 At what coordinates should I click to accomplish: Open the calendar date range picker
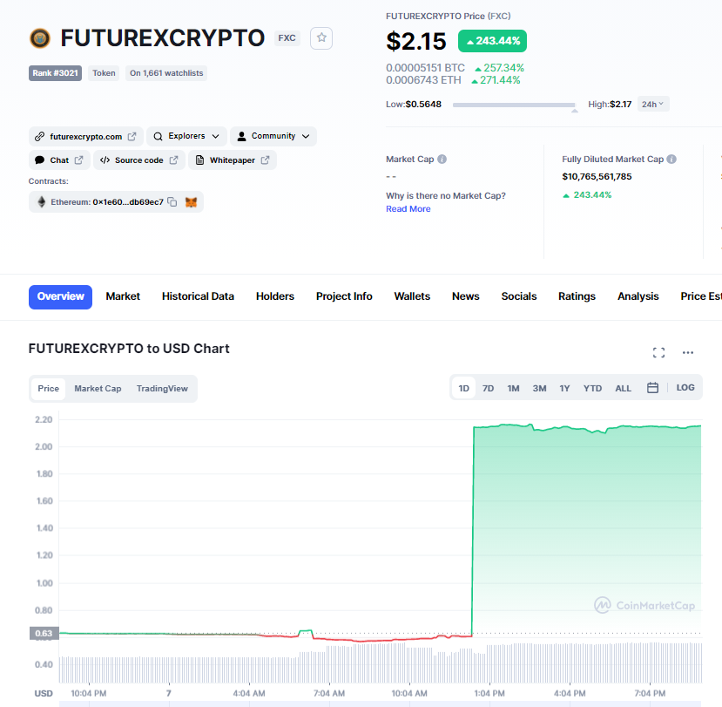[652, 388]
